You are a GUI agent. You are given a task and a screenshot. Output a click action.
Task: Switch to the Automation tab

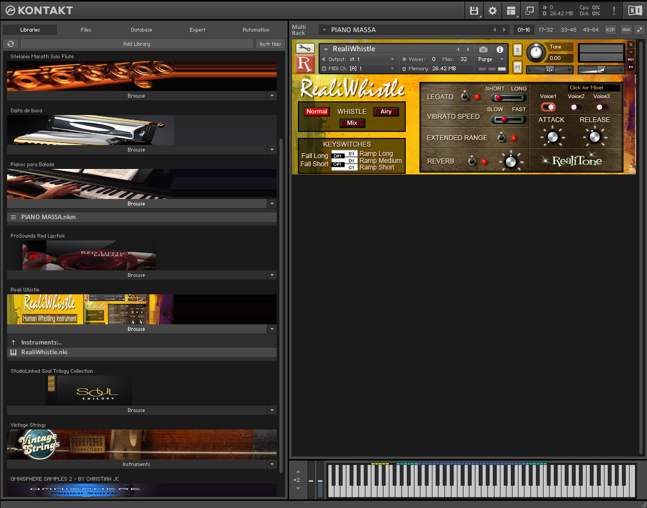(x=256, y=30)
